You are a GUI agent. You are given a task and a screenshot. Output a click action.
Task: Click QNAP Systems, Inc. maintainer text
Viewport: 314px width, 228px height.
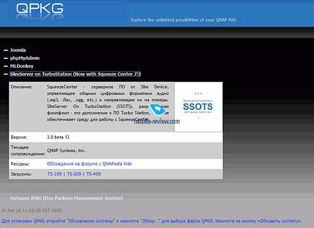click(x=66, y=151)
